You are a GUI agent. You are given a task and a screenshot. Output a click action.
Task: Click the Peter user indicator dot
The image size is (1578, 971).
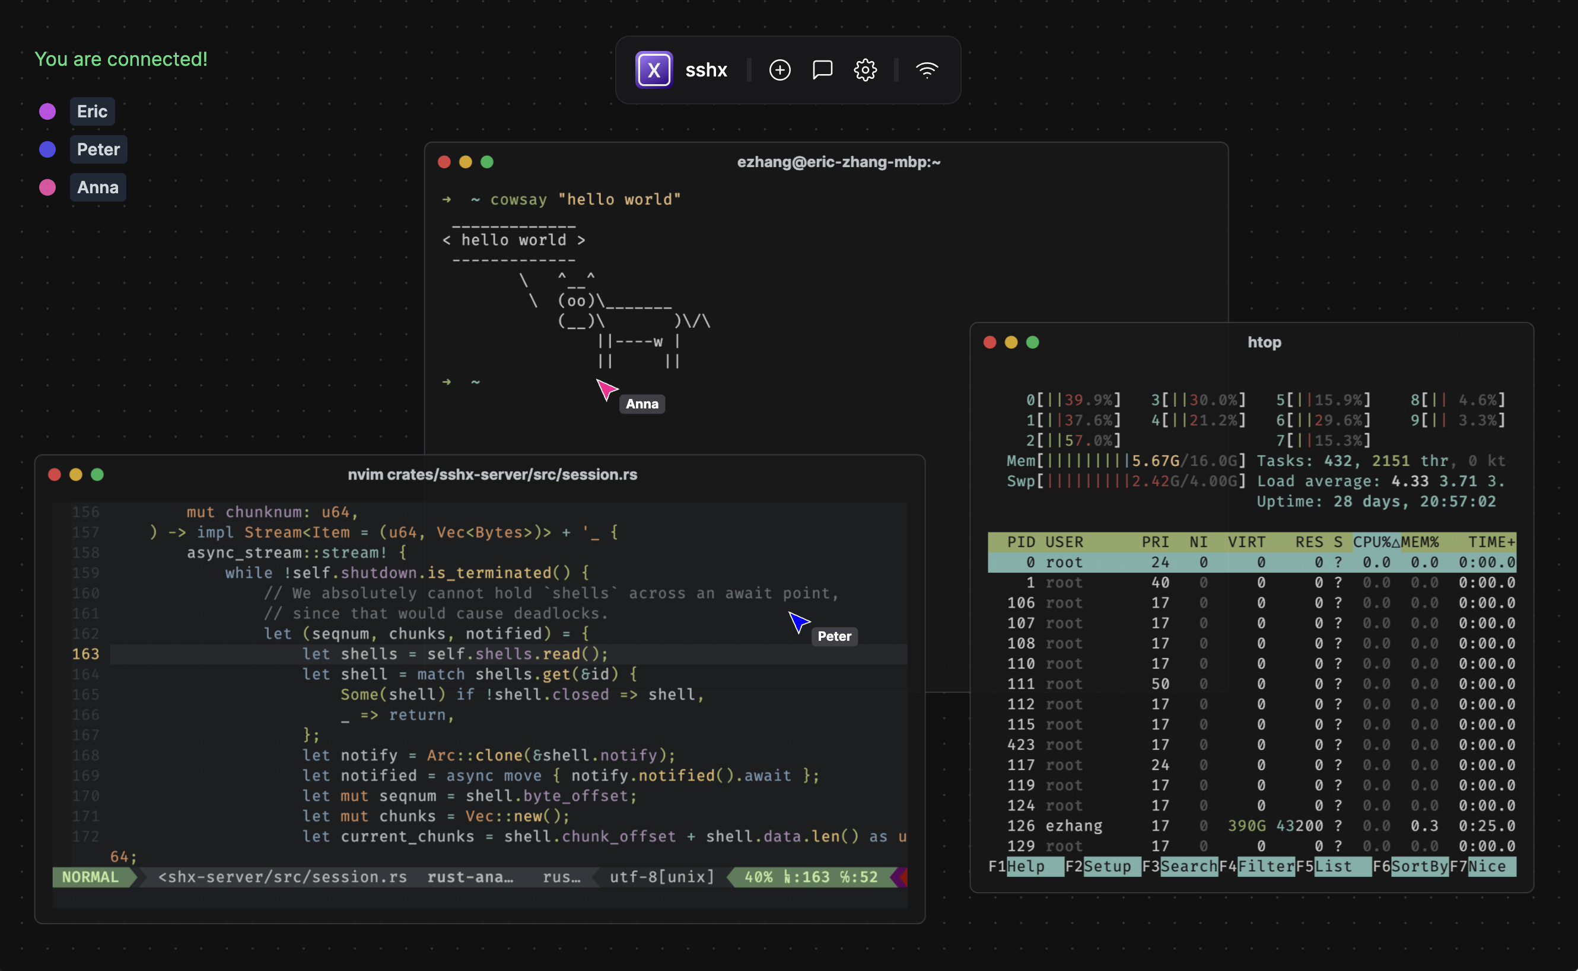pos(49,148)
